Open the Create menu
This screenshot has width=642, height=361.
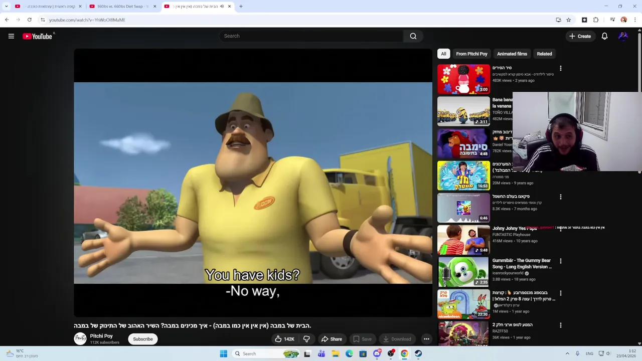tap(580, 36)
